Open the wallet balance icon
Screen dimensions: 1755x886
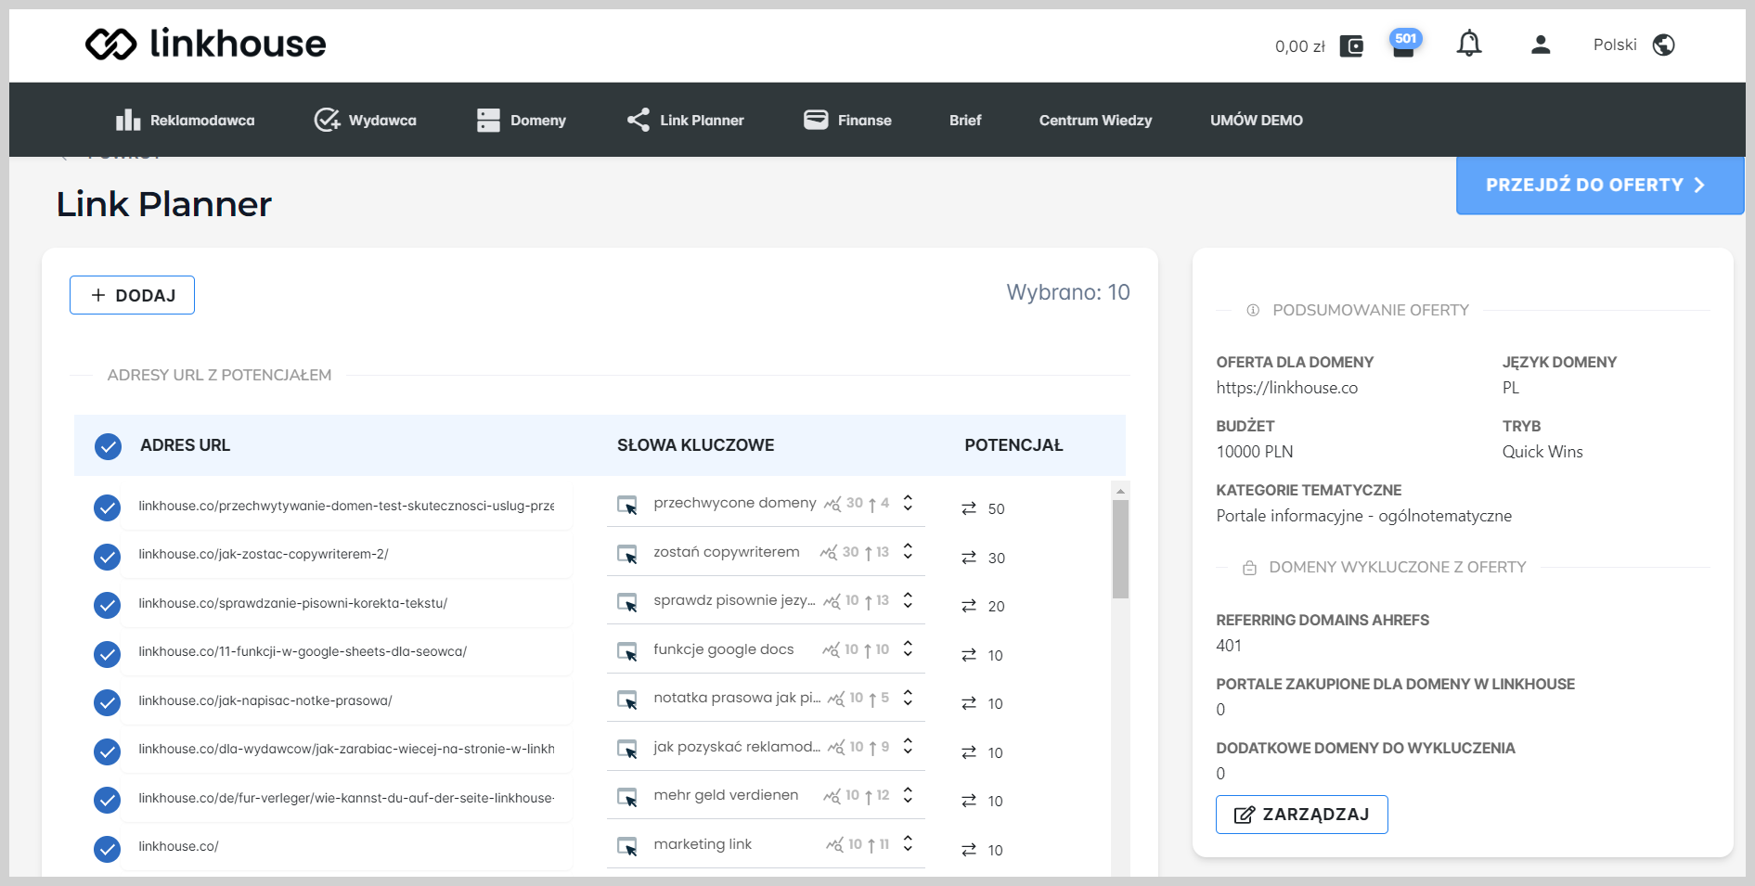click(x=1351, y=45)
